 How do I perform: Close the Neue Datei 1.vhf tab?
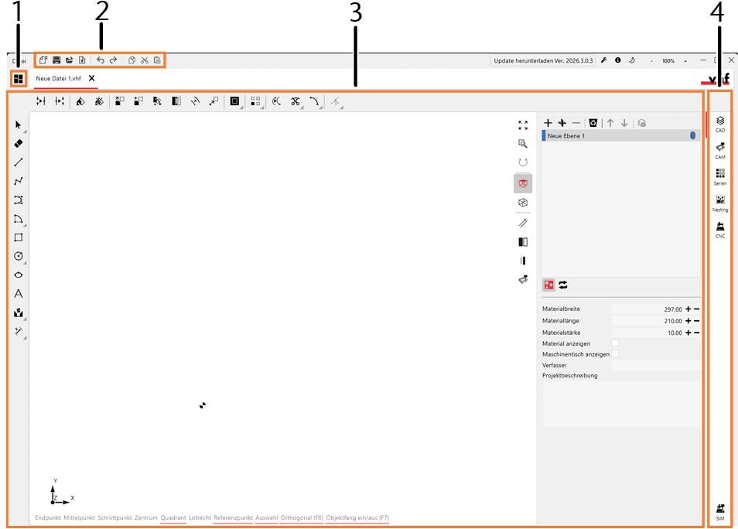point(92,78)
